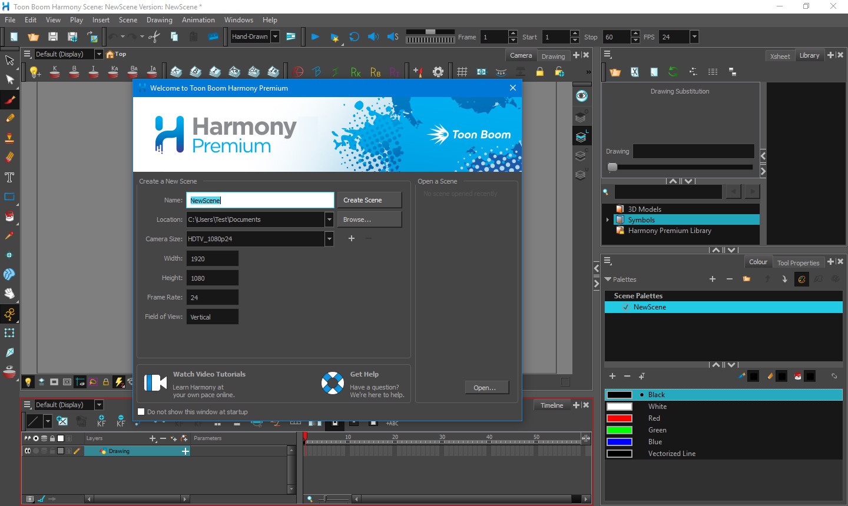
Task: Click the Add Keyframe plus KF icon
Action: 101,421
